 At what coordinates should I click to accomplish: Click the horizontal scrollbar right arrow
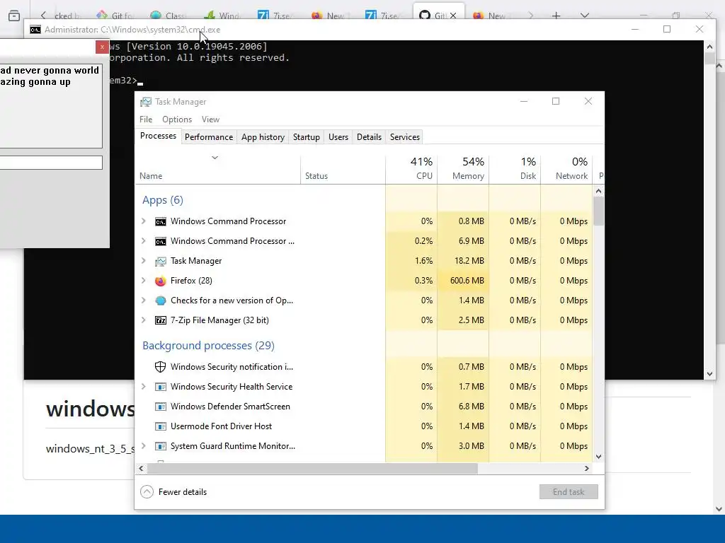click(x=587, y=469)
